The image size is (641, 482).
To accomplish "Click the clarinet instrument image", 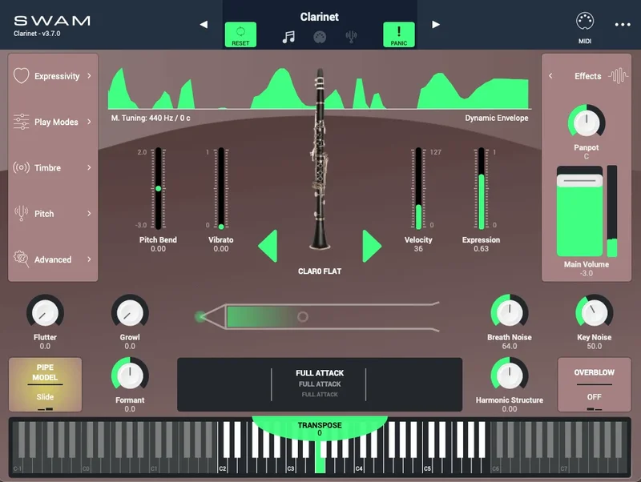I will click(x=320, y=159).
